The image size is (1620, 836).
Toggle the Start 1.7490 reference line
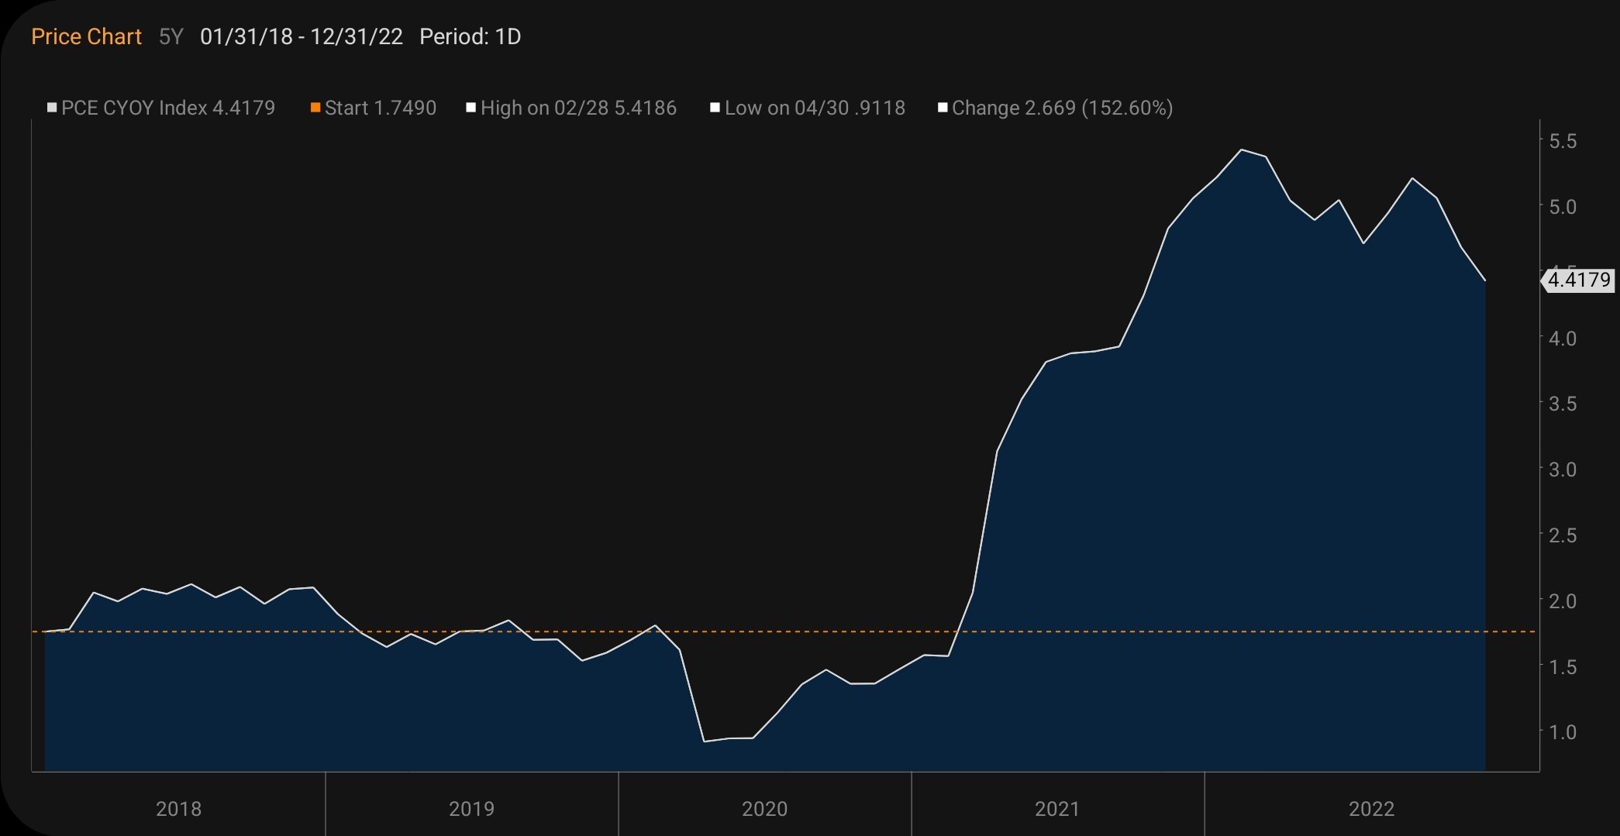tap(380, 108)
